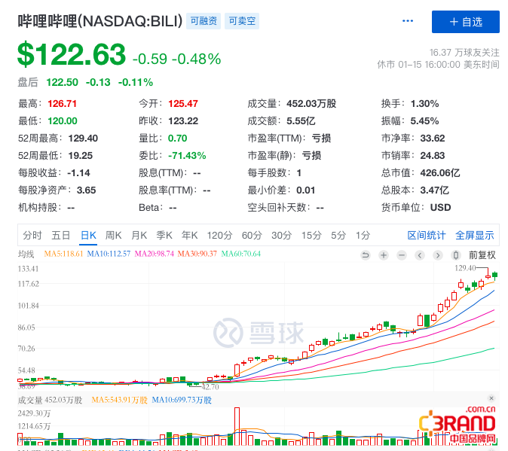Open 全屏显示 fullscreen view

[x=474, y=235]
